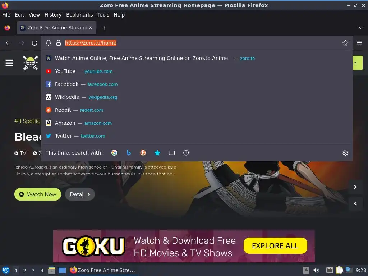Open a new tab with the plus button
The image size is (368, 276).
click(104, 28)
